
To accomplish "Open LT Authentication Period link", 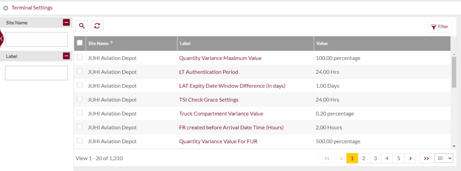I will (x=208, y=72).
